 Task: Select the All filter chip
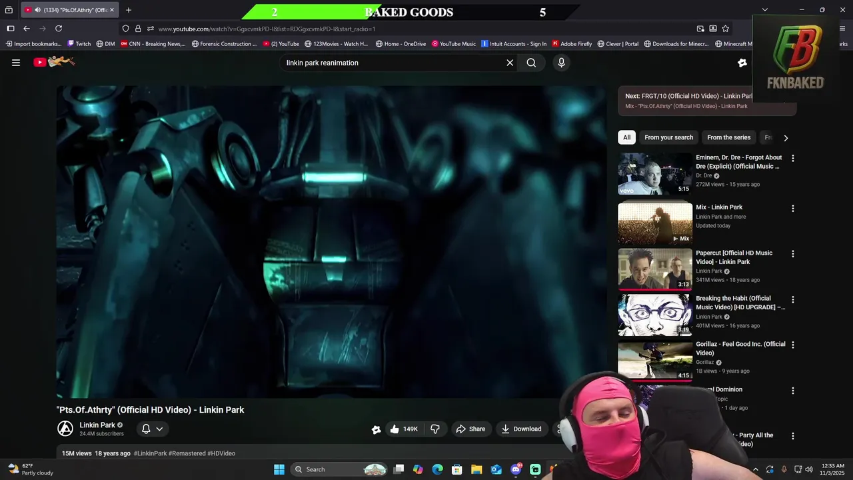click(x=626, y=137)
